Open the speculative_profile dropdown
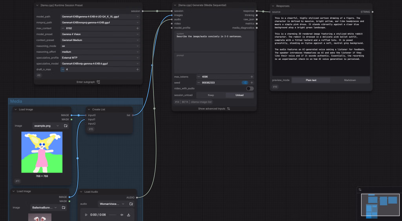 100,58
